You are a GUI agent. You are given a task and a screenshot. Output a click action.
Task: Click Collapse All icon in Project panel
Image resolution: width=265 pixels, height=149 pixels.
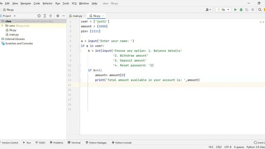tap(51, 16)
